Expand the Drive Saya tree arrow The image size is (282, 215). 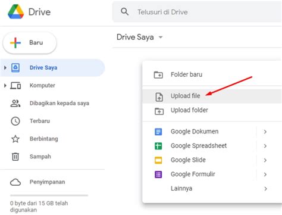coord(5,68)
